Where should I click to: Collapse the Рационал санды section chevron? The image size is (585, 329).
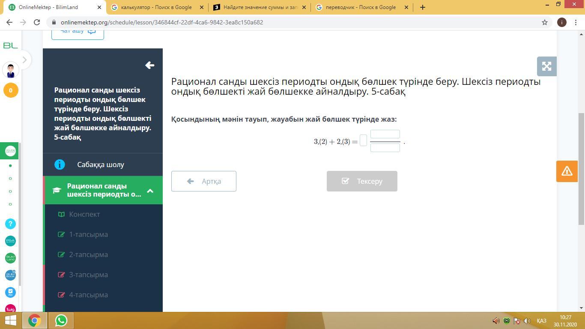pos(150,191)
